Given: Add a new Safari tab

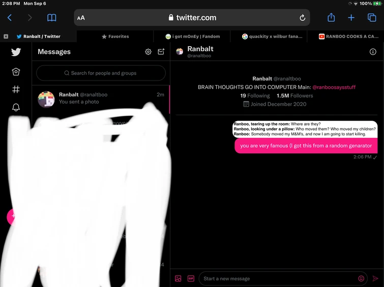Looking at the screenshot, I should (351, 18).
